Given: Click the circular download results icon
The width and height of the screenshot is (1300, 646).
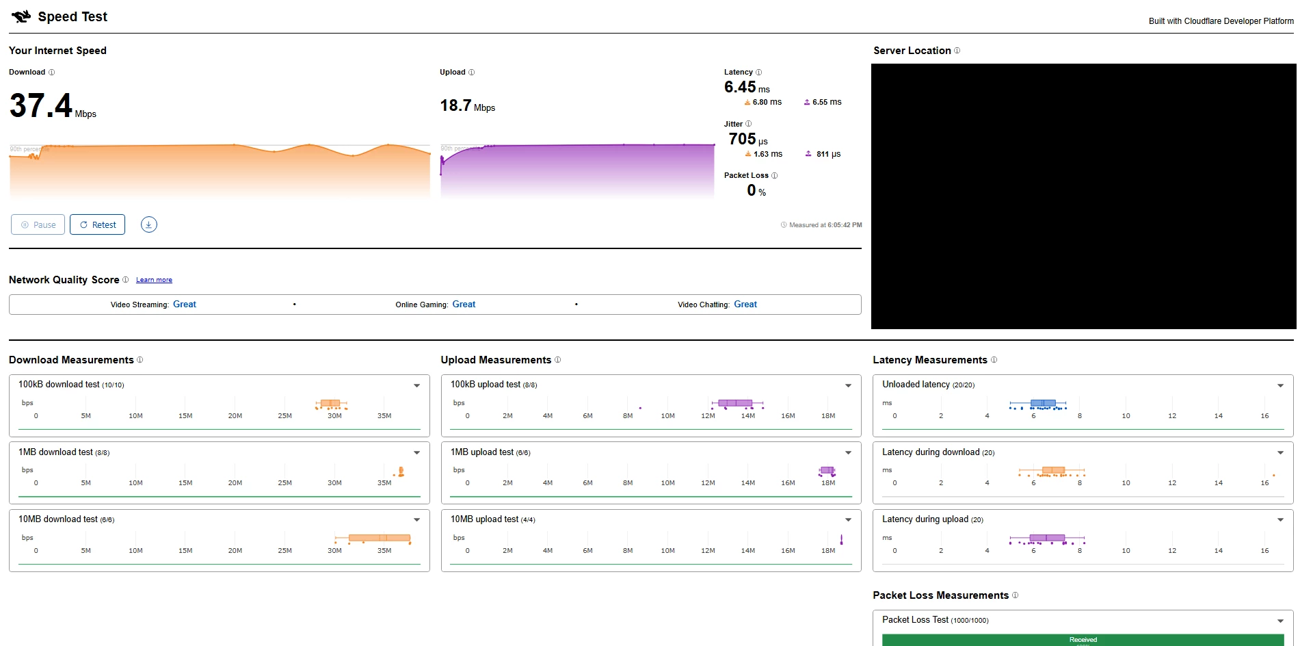Looking at the screenshot, I should coord(149,224).
